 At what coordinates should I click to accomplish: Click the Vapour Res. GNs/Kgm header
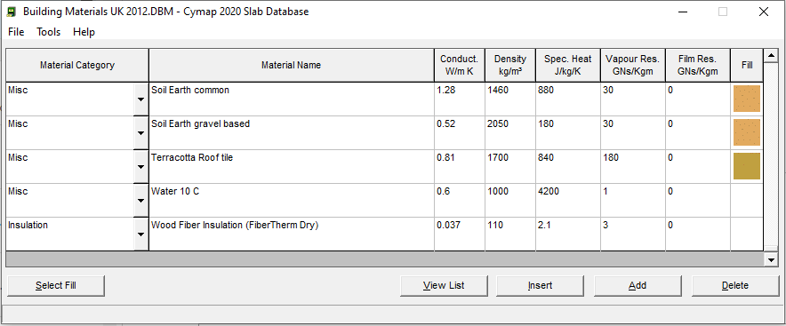[632, 65]
